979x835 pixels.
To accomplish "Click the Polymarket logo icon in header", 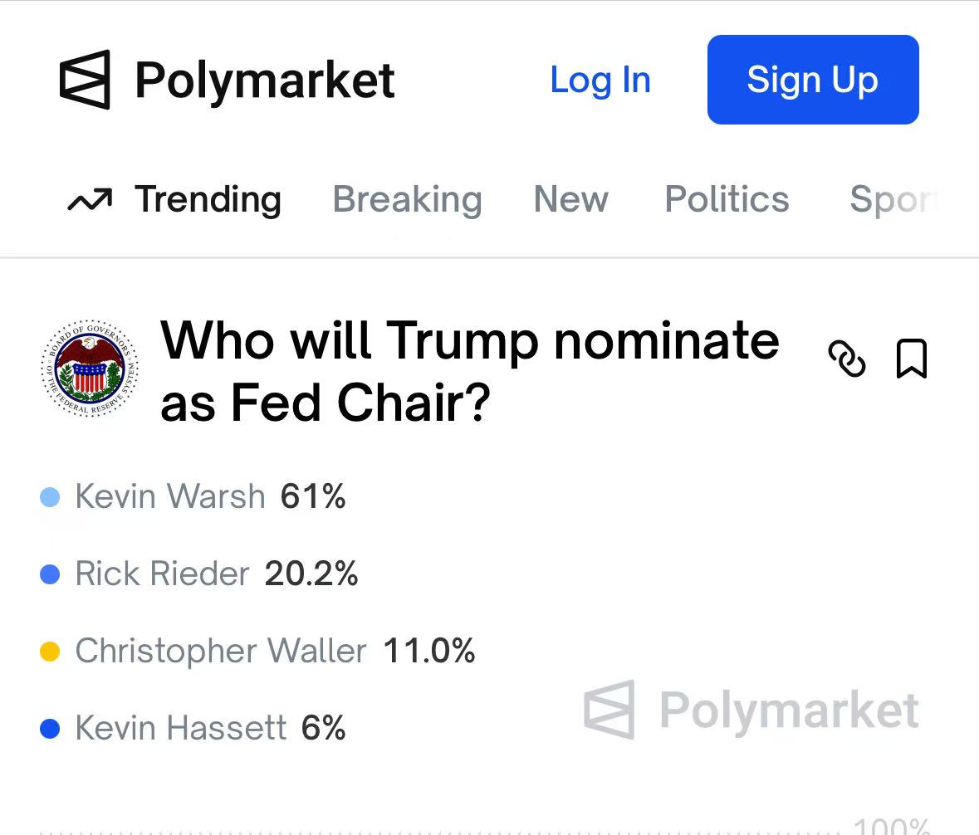I will click(85, 80).
